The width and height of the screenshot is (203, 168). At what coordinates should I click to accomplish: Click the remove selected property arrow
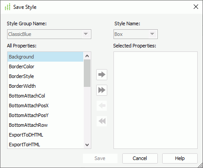point(101,105)
